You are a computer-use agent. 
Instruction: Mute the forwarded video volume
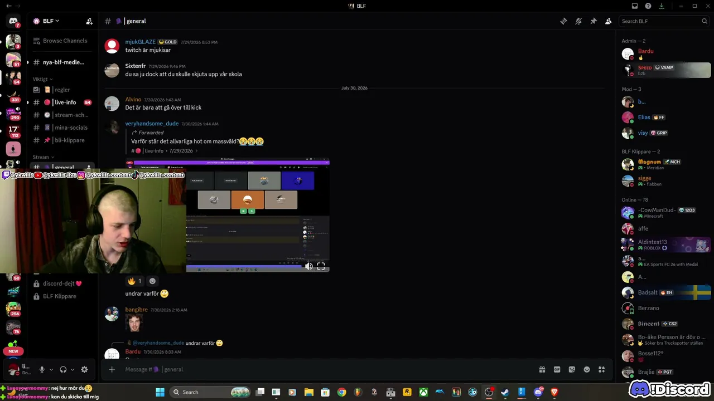coord(309,266)
